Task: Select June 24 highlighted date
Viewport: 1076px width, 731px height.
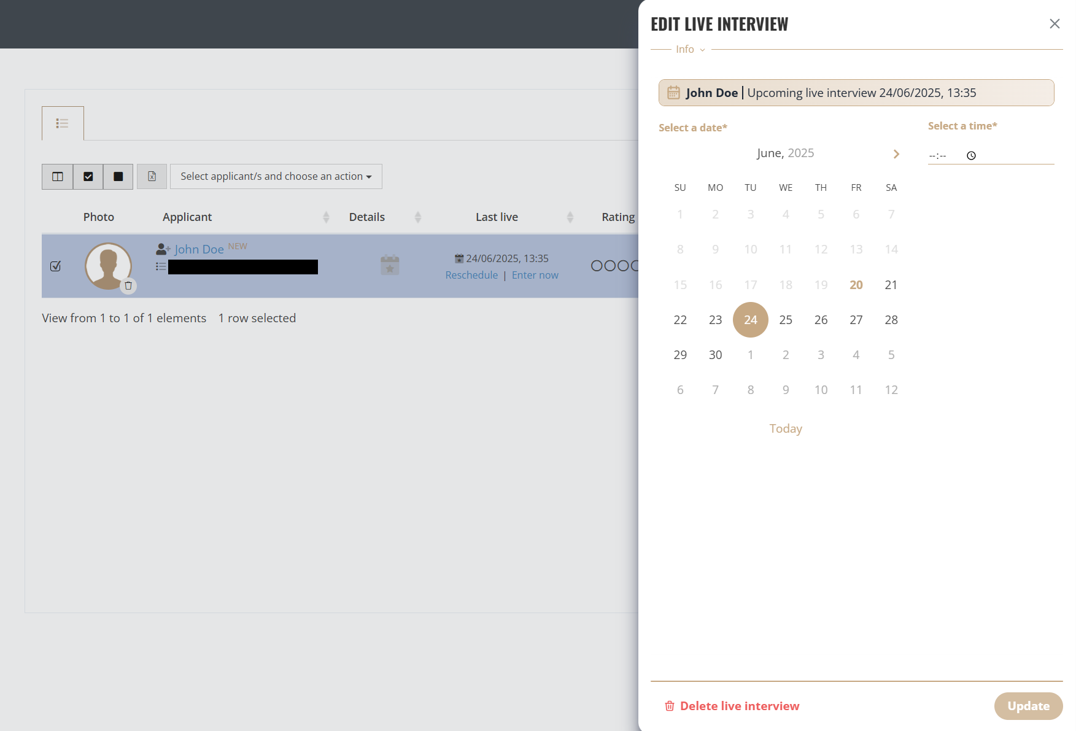Action: 751,320
